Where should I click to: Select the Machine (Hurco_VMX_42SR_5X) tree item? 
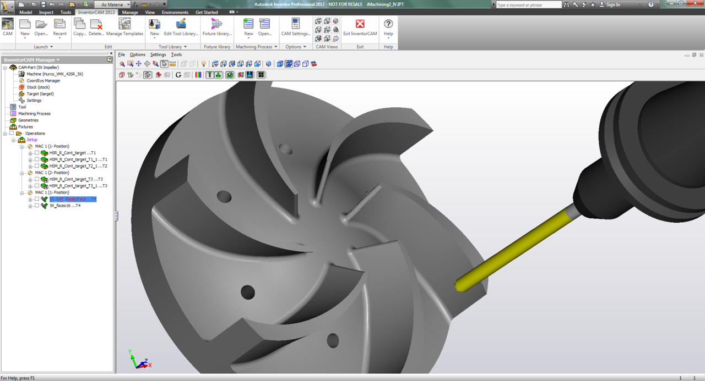pyautogui.click(x=55, y=74)
